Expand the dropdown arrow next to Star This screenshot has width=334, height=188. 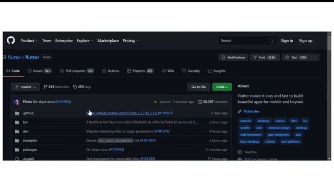tap(315, 57)
